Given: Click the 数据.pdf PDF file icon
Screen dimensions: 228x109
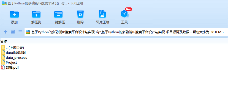Looking at the screenshot, I should [3, 67].
